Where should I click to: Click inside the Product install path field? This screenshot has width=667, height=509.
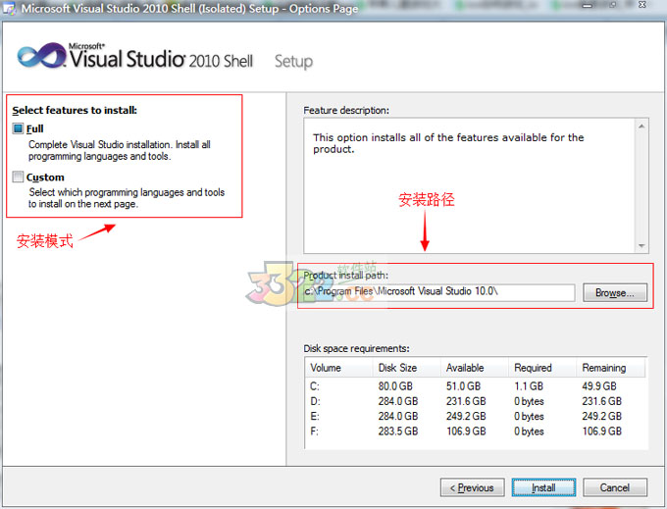[x=439, y=291]
